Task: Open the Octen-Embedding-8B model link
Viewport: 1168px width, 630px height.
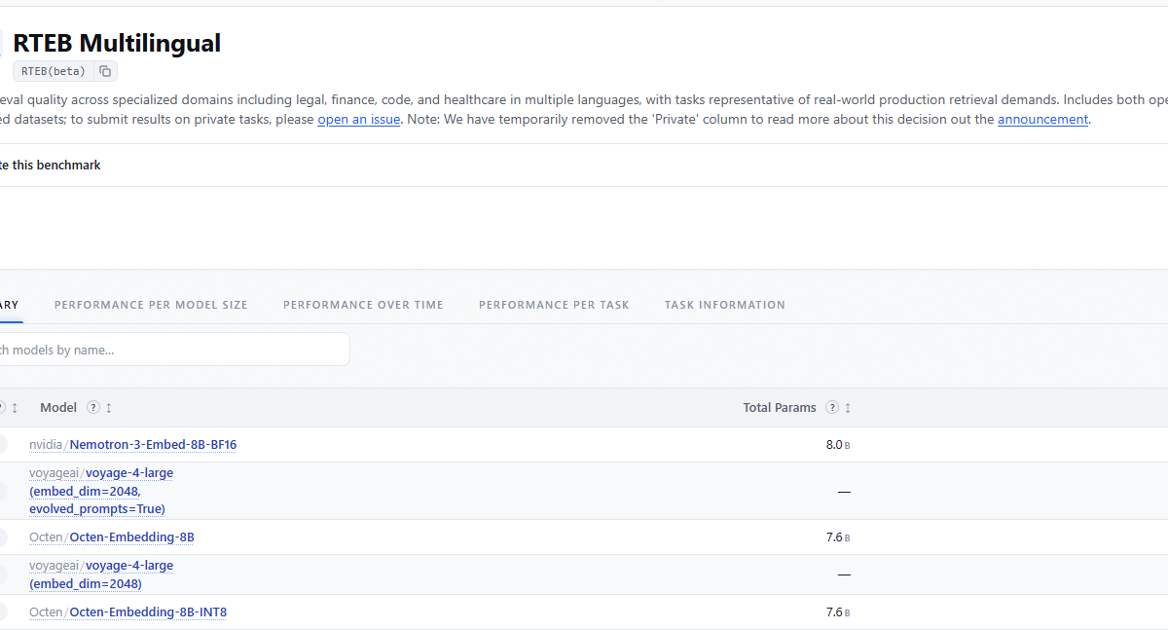Action: click(x=131, y=537)
